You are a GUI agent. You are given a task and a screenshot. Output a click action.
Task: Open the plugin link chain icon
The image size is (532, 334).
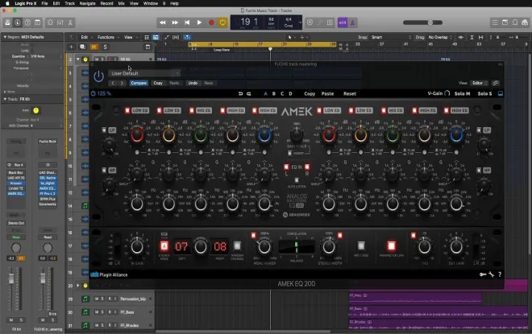tap(496, 83)
